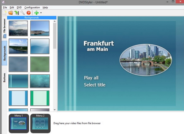Viewport: 184px width, 134px height.
Task: Open the DVD menu
Action: [19, 7]
